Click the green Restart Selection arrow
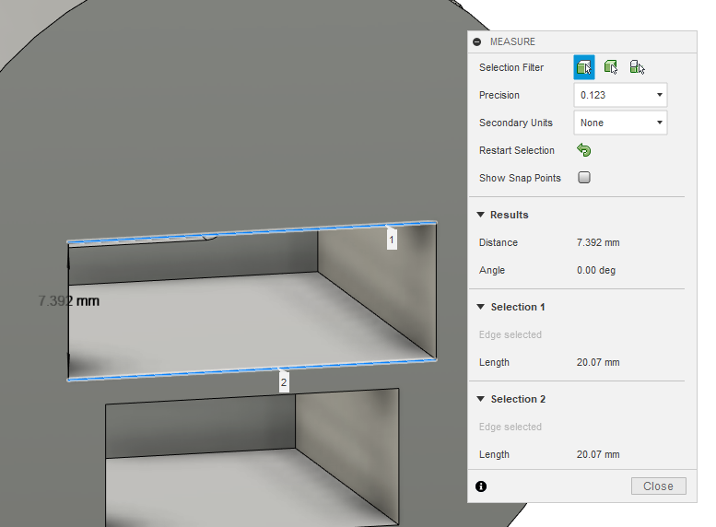Image resolution: width=716 pixels, height=527 pixels. (584, 150)
